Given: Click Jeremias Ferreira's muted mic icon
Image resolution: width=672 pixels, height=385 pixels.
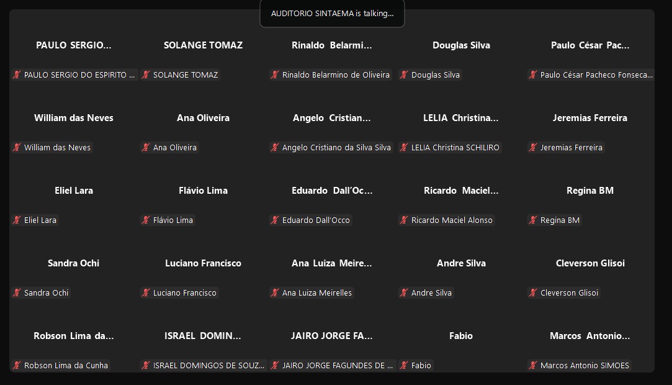Looking at the screenshot, I should 533,148.
